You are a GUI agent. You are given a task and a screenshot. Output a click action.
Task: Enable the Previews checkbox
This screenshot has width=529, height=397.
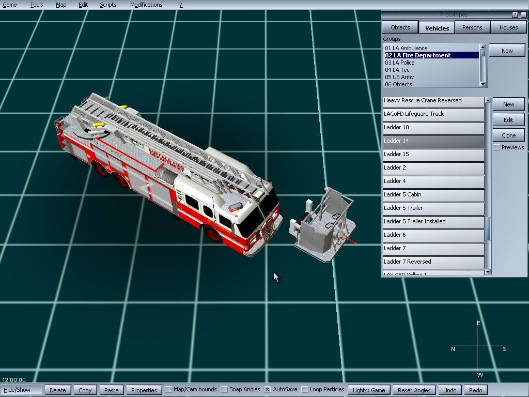(496, 147)
